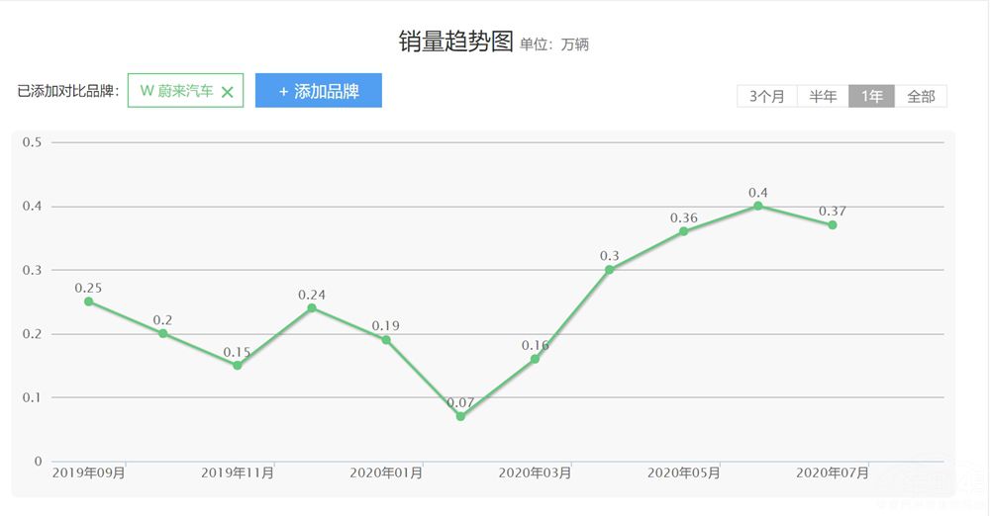
Task: Click the 0.3 y-axis label
Action: (x=33, y=270)
